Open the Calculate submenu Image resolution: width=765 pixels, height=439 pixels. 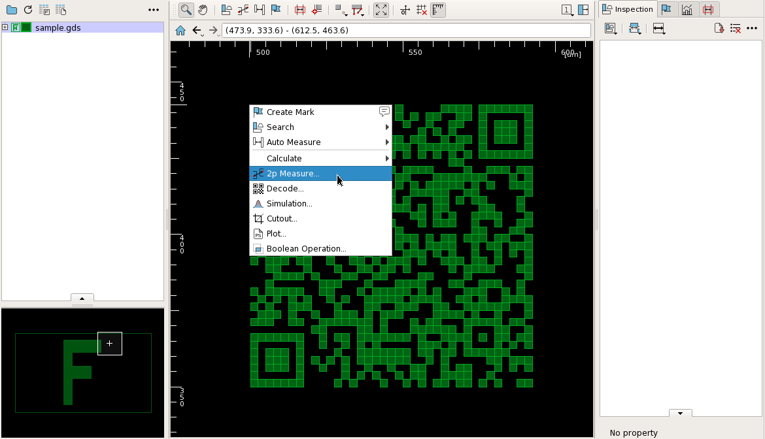pyautogui.click(x=321, y=158)
